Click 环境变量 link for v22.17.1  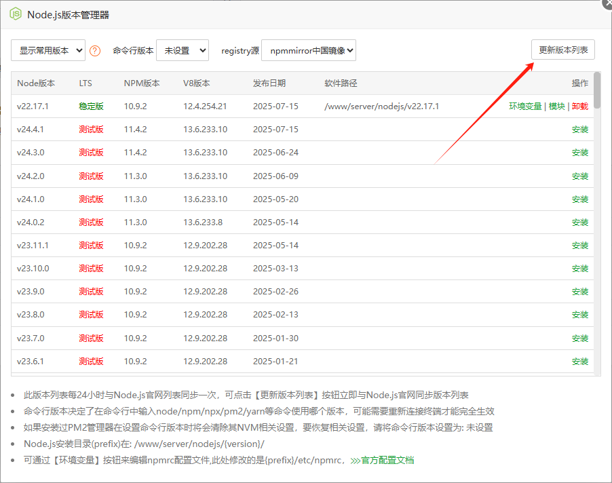point(525,106)
